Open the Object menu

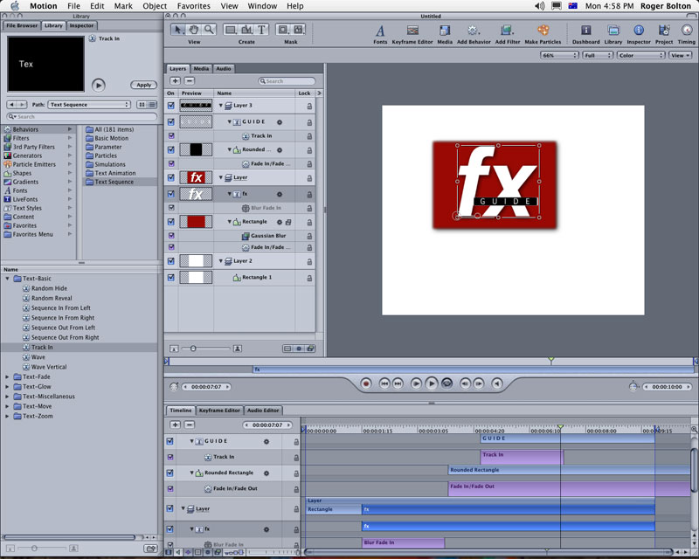(155, 6)
